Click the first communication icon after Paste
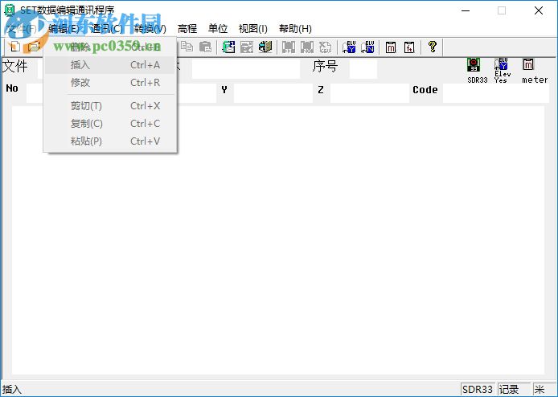The width and height of the screenshot is (558, 397). pos(228,47)
